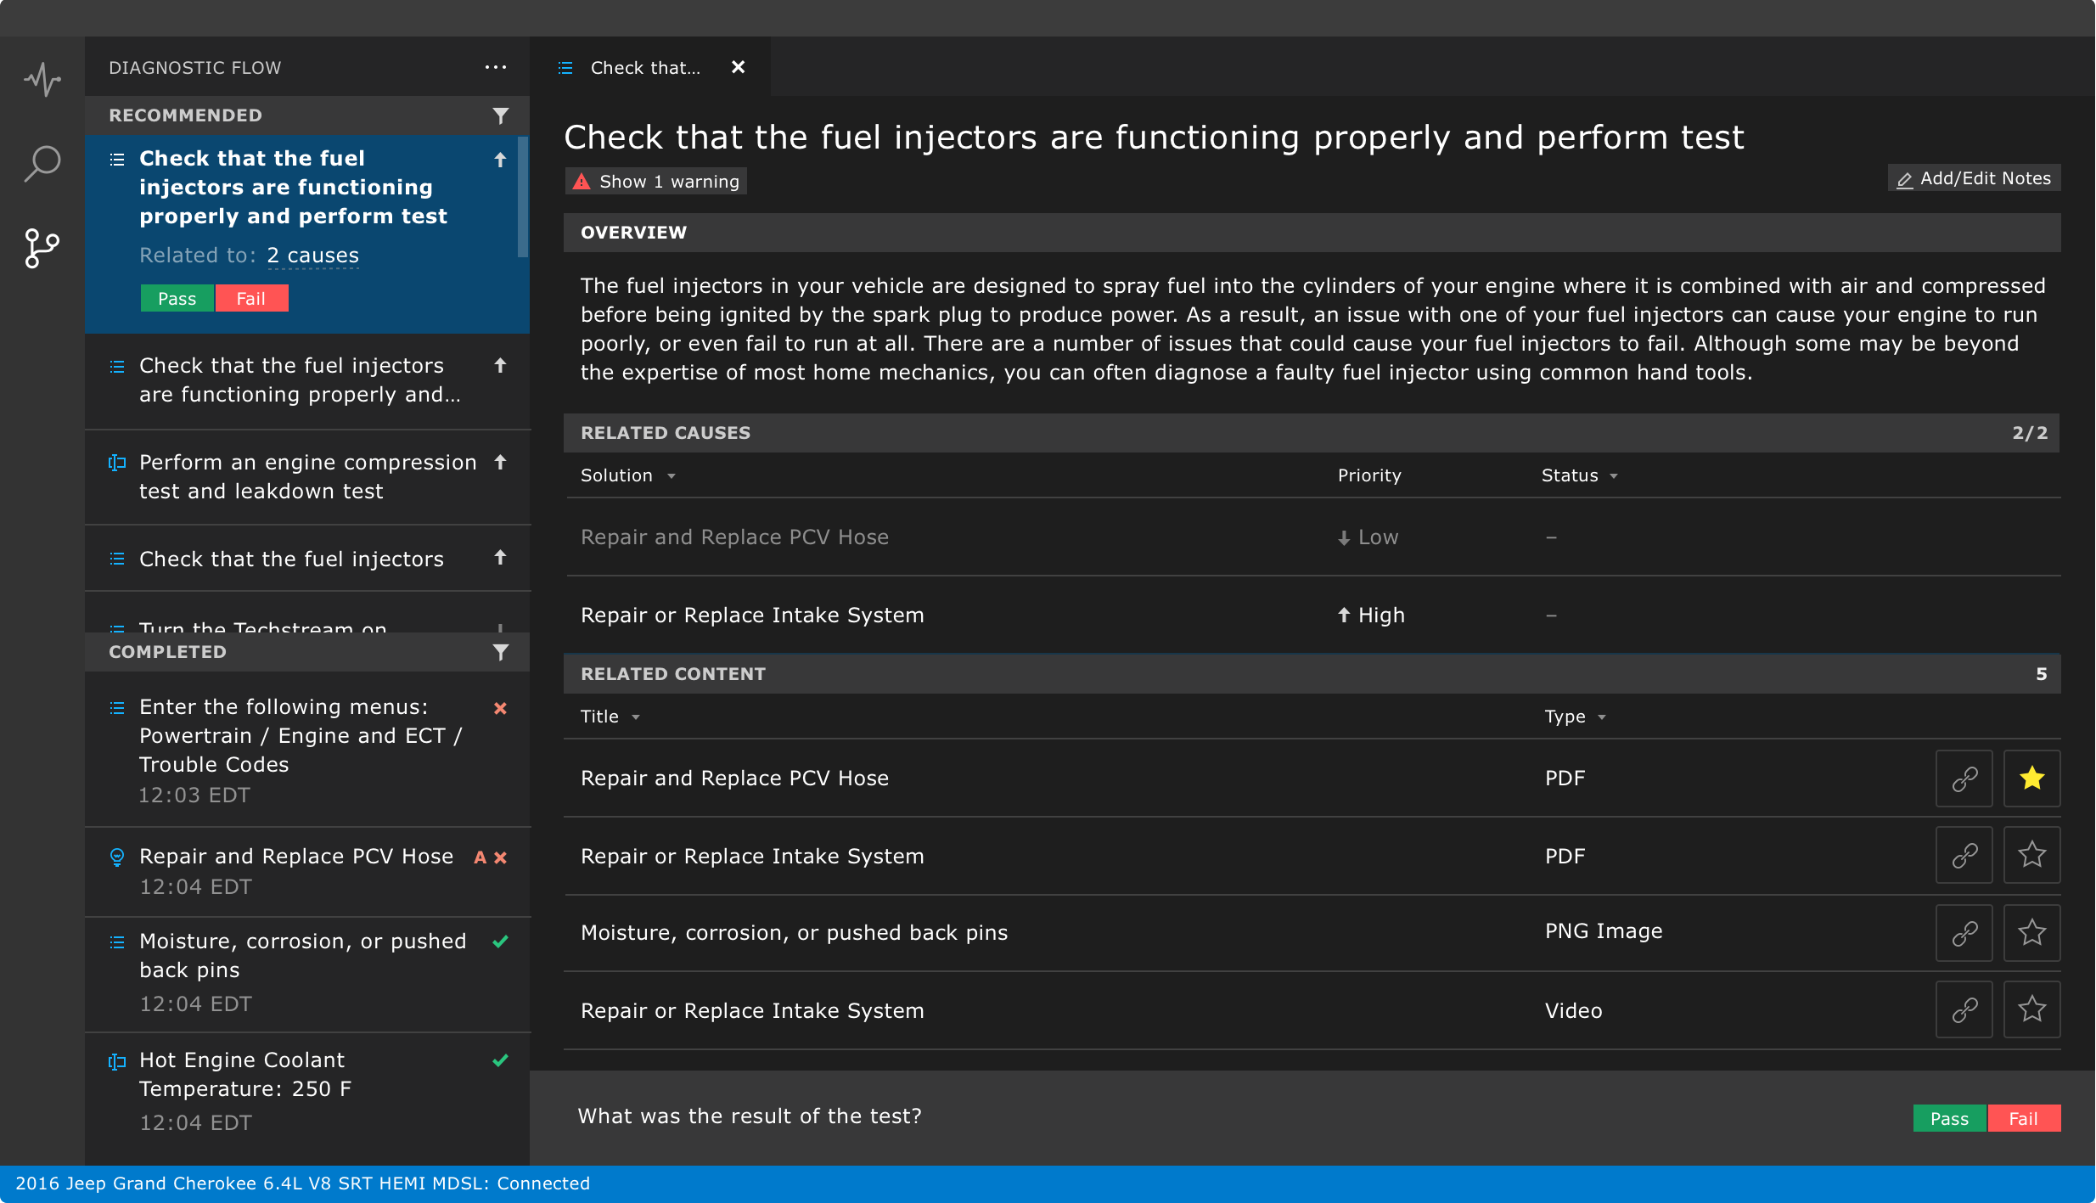The image size is (2096, 1203).
Task: Open the Status column sort dropdown
Action: click(1613, 475)
